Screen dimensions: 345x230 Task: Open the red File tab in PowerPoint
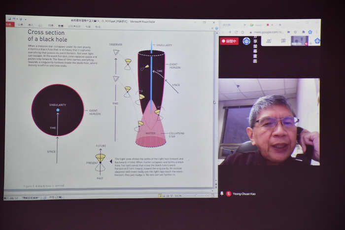9,25
